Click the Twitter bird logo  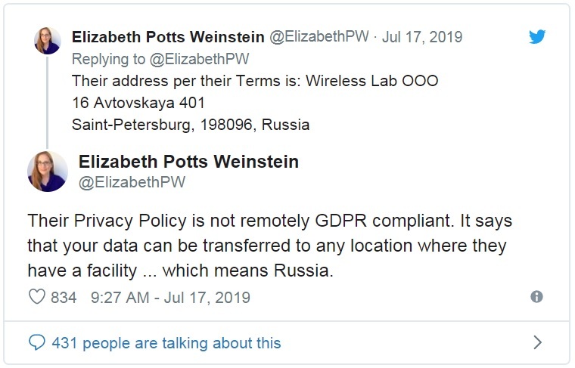pos(537,37)
